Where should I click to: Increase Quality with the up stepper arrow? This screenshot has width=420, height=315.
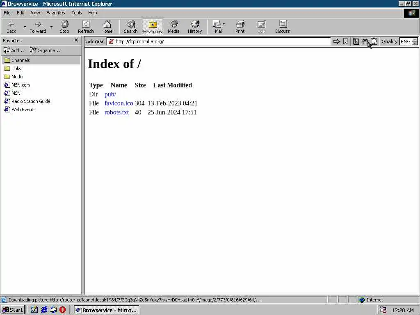click(415, 40)
